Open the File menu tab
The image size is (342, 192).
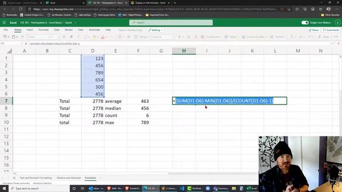pyautogui.click(x=6, y=30)
